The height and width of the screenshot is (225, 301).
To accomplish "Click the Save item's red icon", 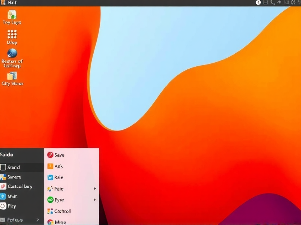I will point(51,155).
